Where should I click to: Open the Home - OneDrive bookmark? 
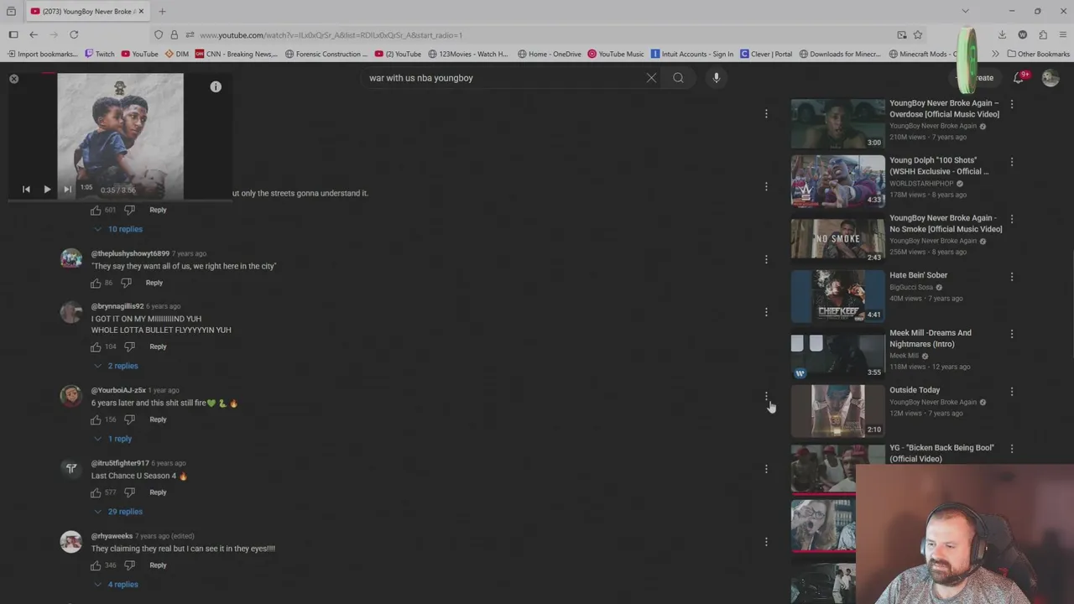(550, 54)
